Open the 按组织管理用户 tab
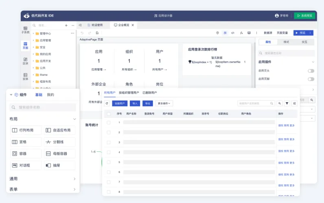Viewport: 324px width, 203px height. tap(129, 93)
